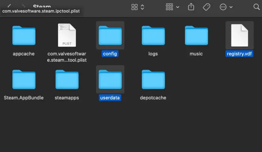Viewport: 262px width, 152px height.
Task: Click the 'music' label text
Action: point(196,54)
